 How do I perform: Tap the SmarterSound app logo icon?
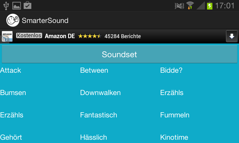point(13,20)
